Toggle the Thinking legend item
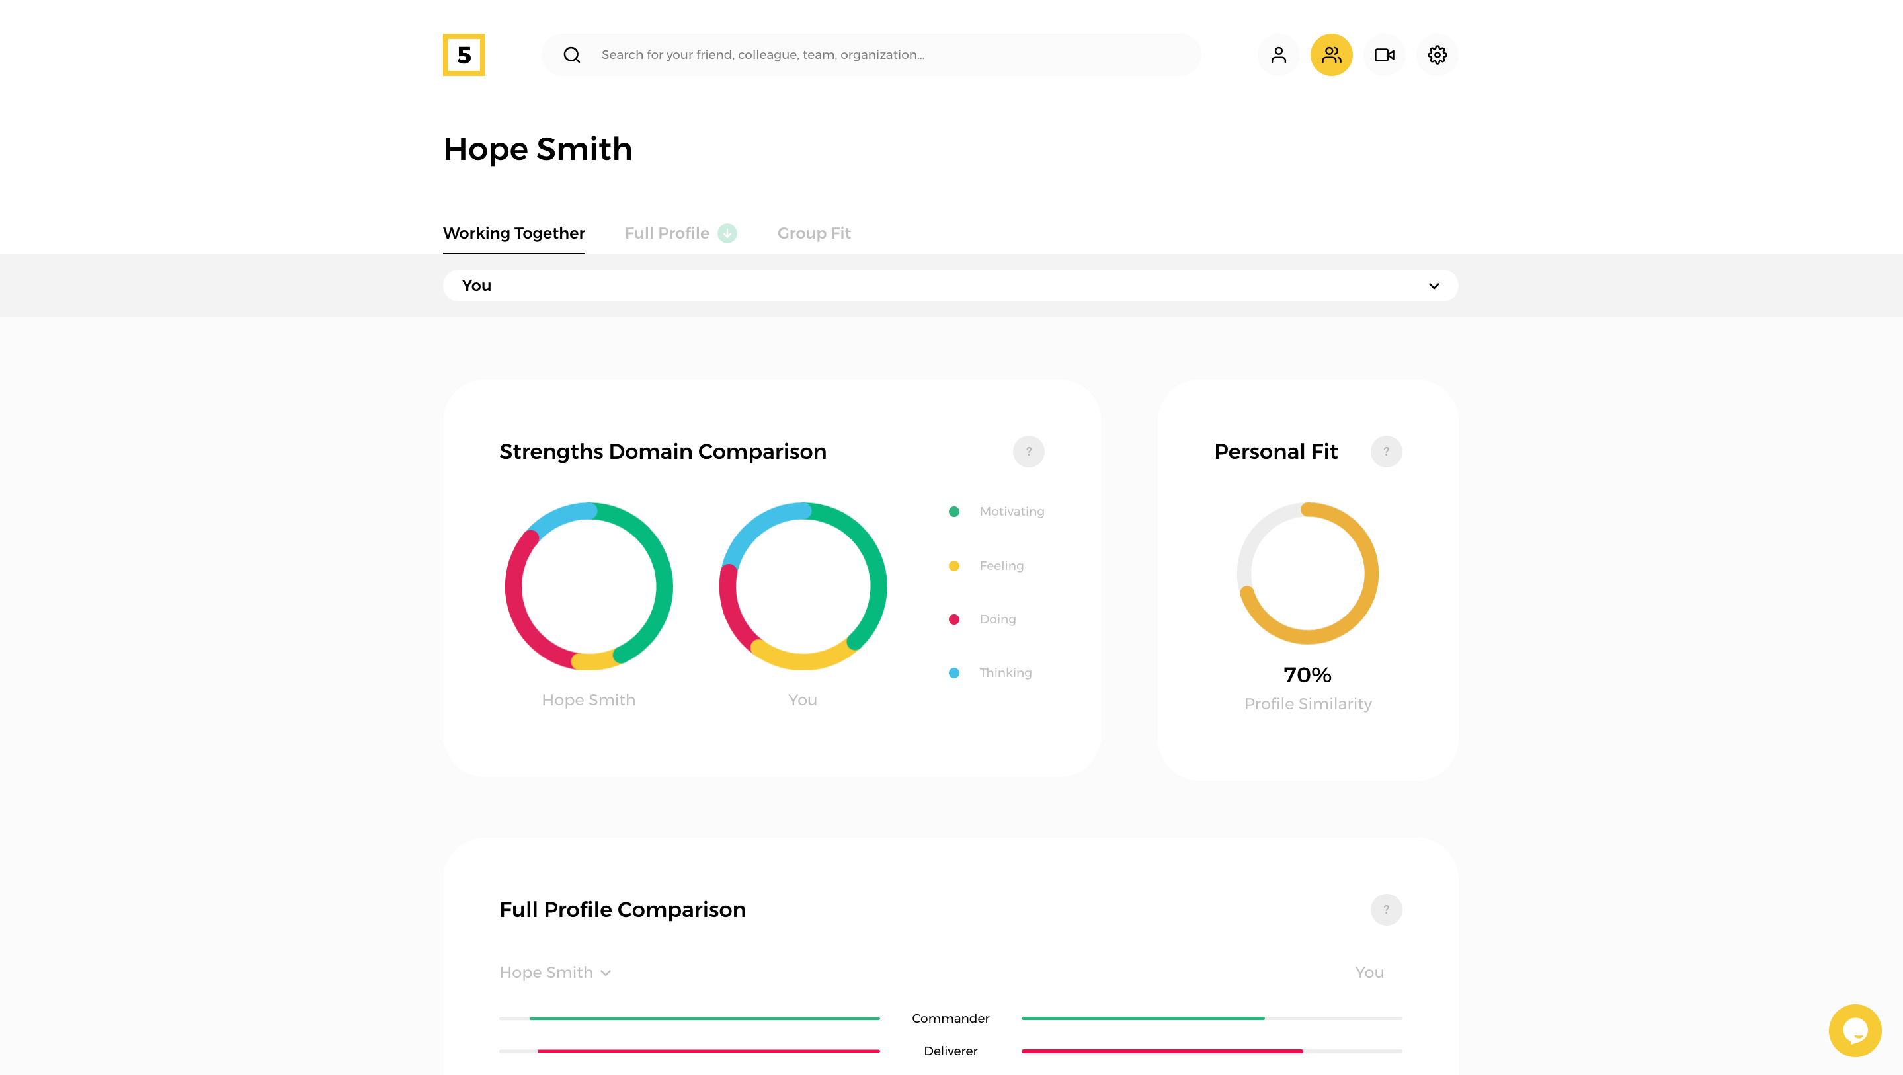 coord(1004,672)
